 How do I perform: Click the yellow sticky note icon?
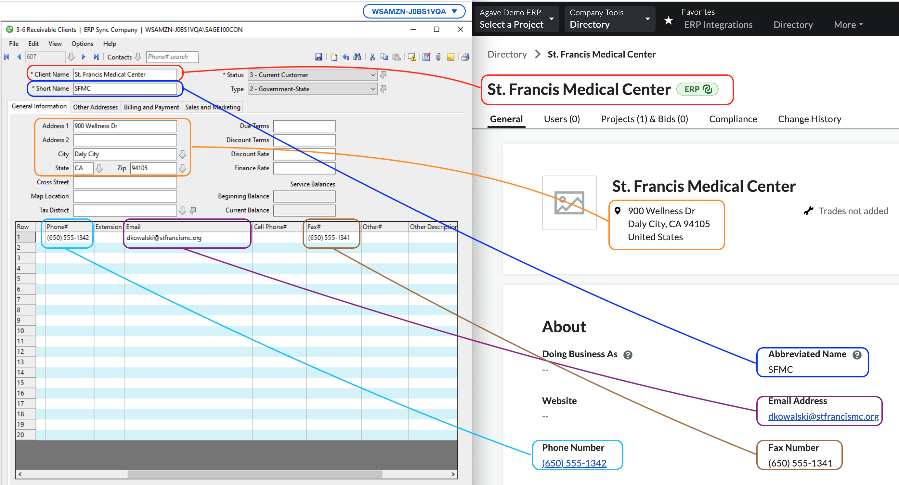tap(450, 57)
